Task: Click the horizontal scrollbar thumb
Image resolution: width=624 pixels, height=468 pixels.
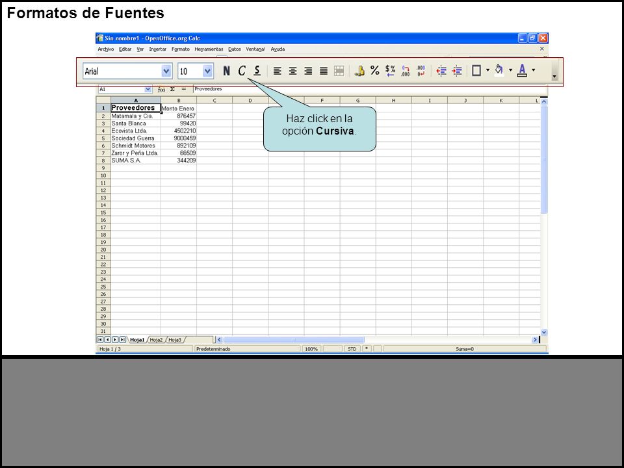Action: (x=294, y=340)
